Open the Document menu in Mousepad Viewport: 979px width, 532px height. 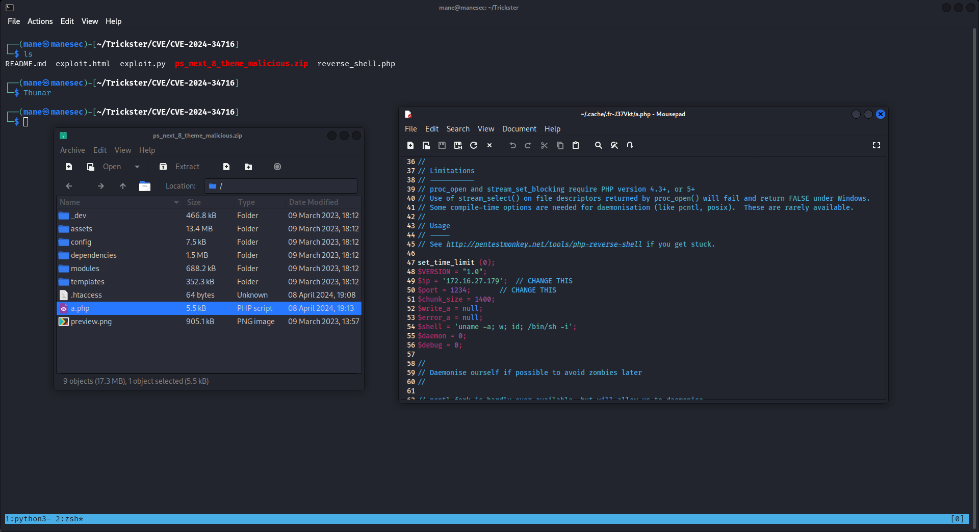[x=519, y=129]
